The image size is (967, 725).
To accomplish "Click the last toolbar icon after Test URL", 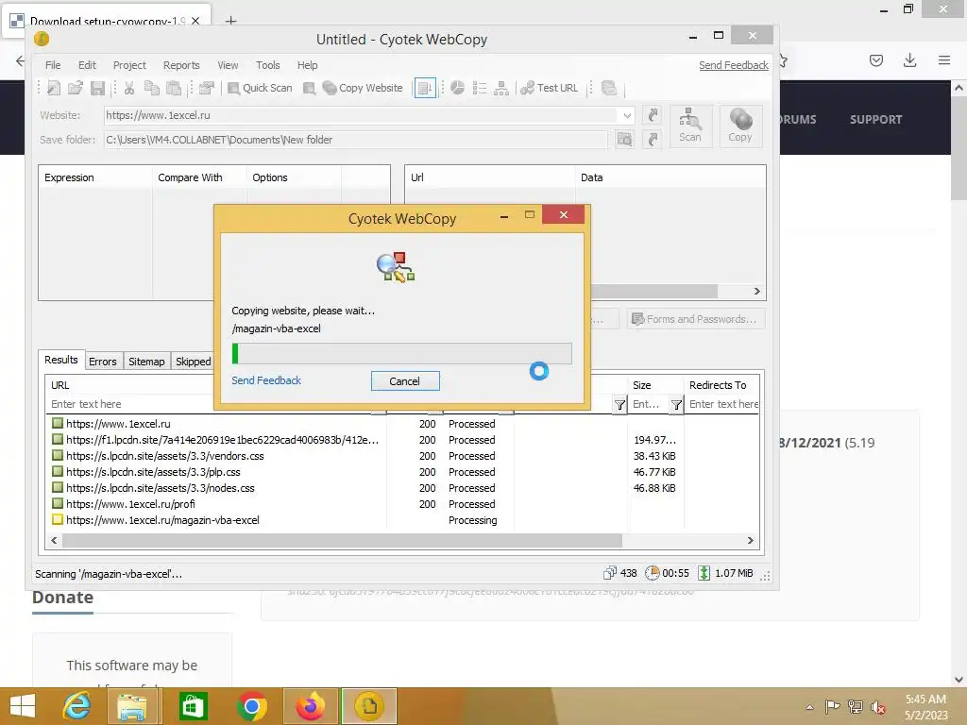I will 609,88.
